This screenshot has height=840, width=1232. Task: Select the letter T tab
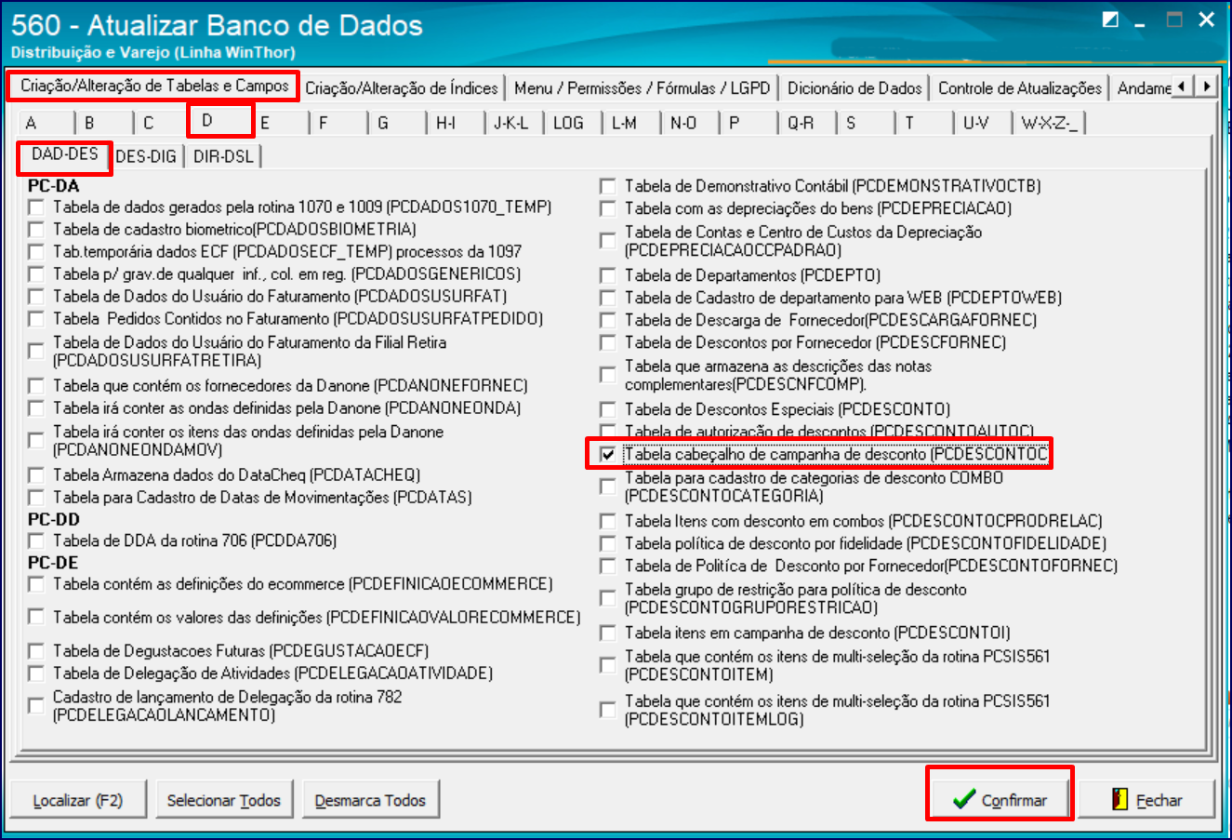[925, 123]
